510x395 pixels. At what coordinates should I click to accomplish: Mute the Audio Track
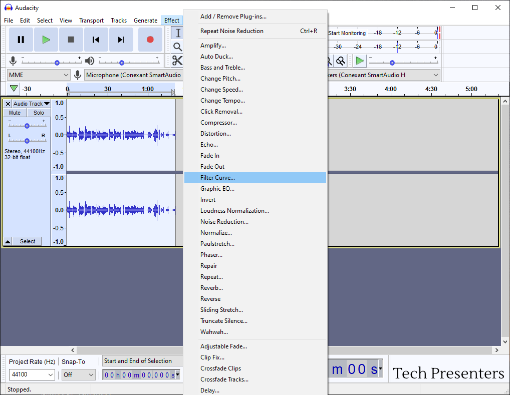(x=15, y=113)
